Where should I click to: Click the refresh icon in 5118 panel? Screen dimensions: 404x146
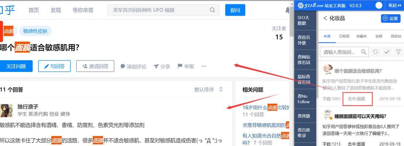(376, 52)
